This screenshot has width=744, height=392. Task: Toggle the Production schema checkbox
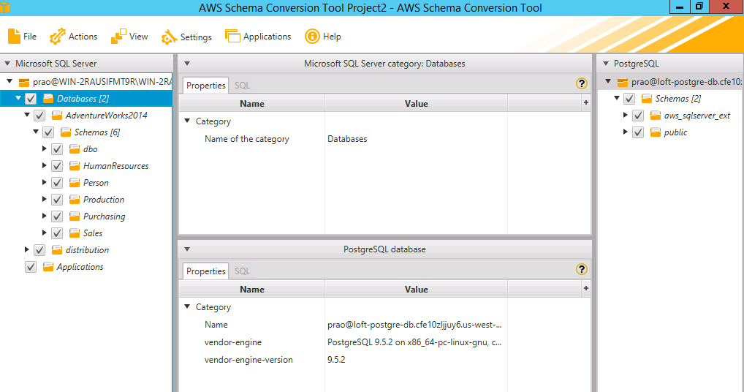point(57,200)
